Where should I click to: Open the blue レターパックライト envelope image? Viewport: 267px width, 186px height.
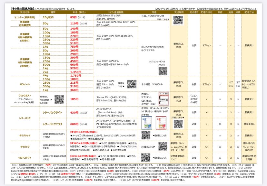[x=147, y=123]
